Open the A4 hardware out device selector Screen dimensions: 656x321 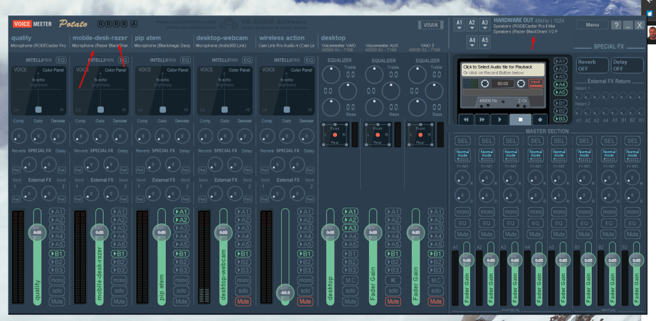(472, 42)
